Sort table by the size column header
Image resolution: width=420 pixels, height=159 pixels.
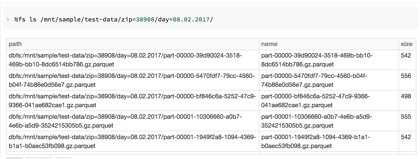coord(406,44)
